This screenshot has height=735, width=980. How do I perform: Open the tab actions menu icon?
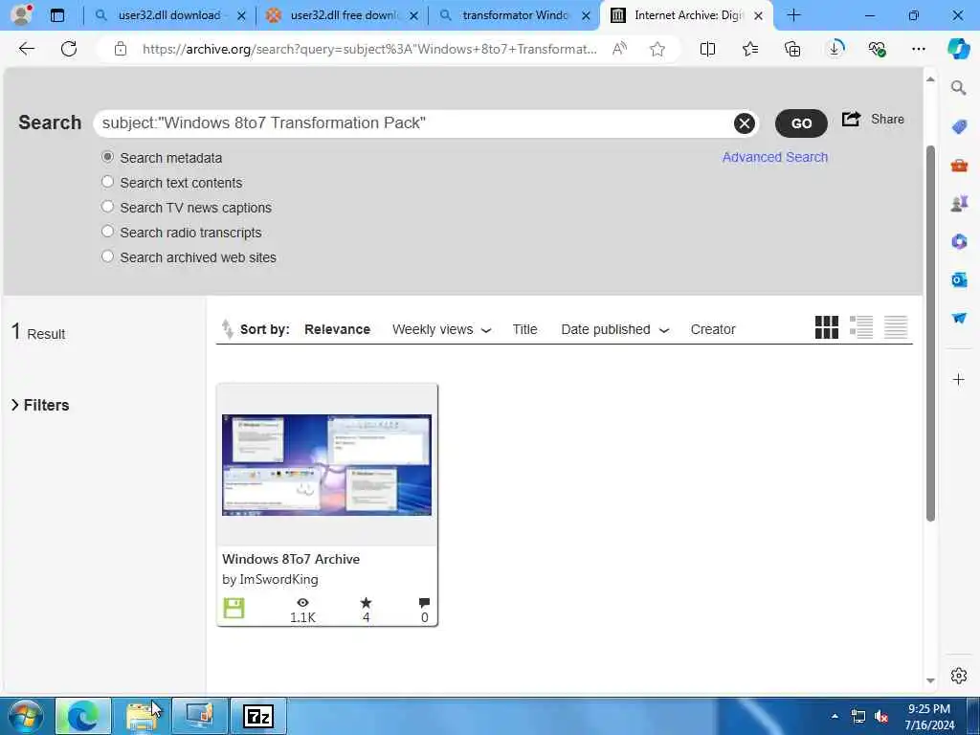point(56,15)
